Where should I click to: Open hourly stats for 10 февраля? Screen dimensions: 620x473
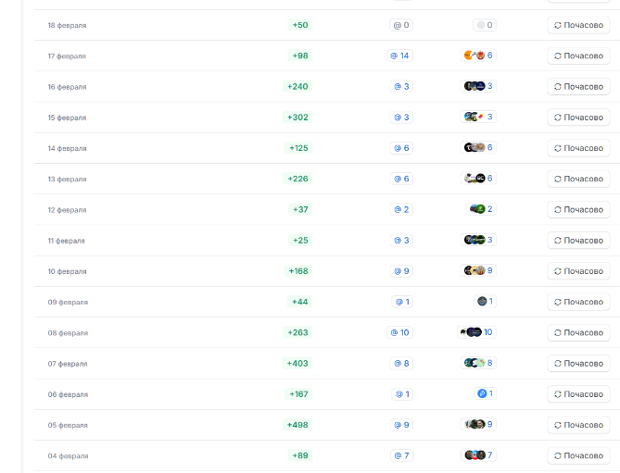click(578, 271)
